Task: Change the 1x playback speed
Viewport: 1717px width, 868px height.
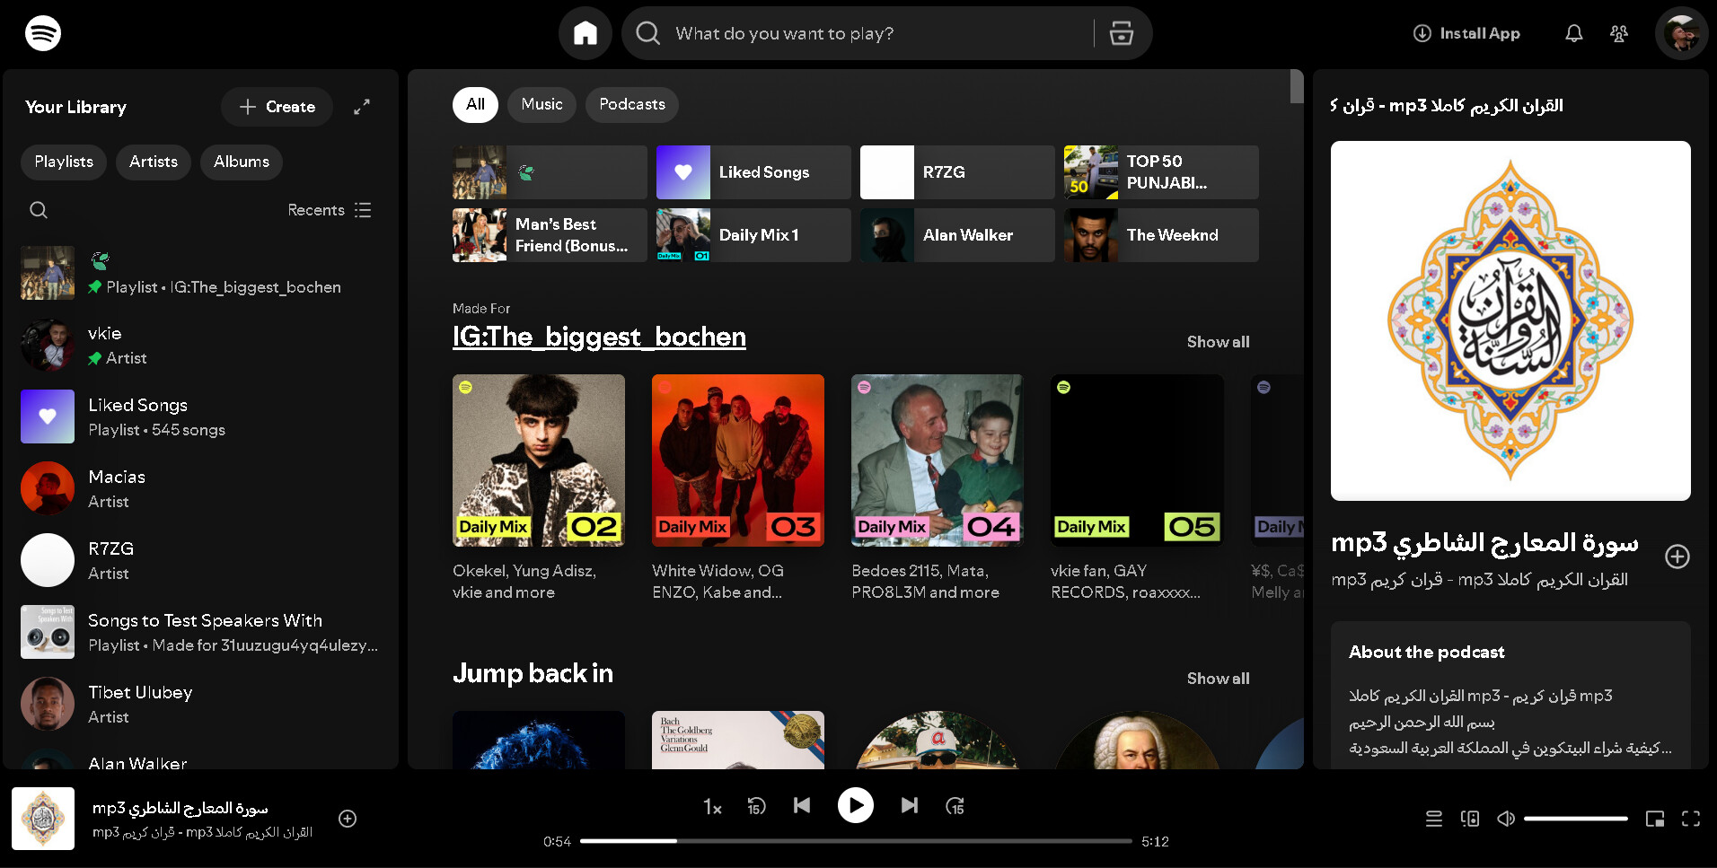Action: 712,807
